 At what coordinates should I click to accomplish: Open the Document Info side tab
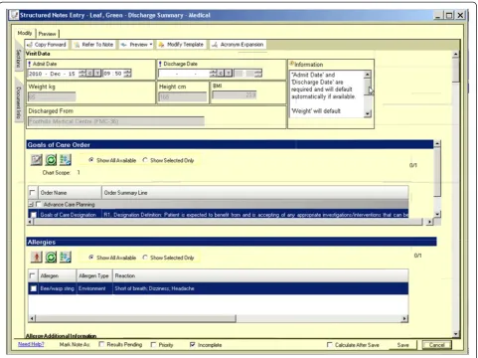tap(19, 101)
